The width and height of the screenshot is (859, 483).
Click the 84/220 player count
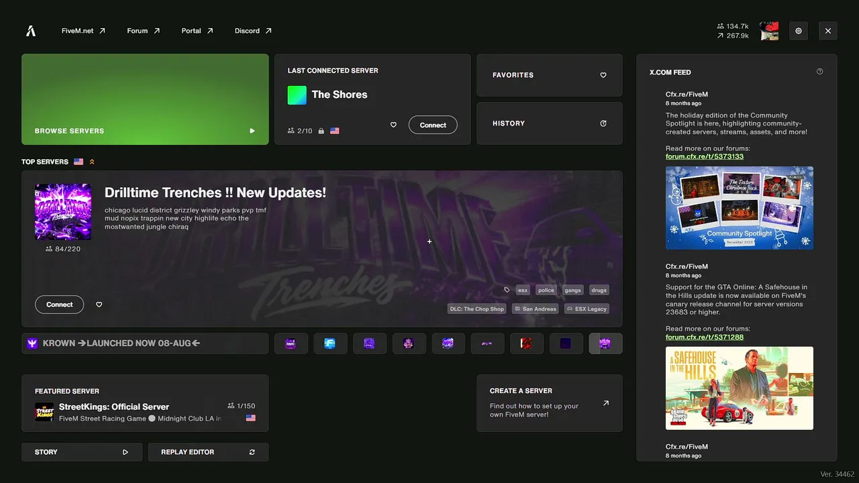[x=63, y=249]
